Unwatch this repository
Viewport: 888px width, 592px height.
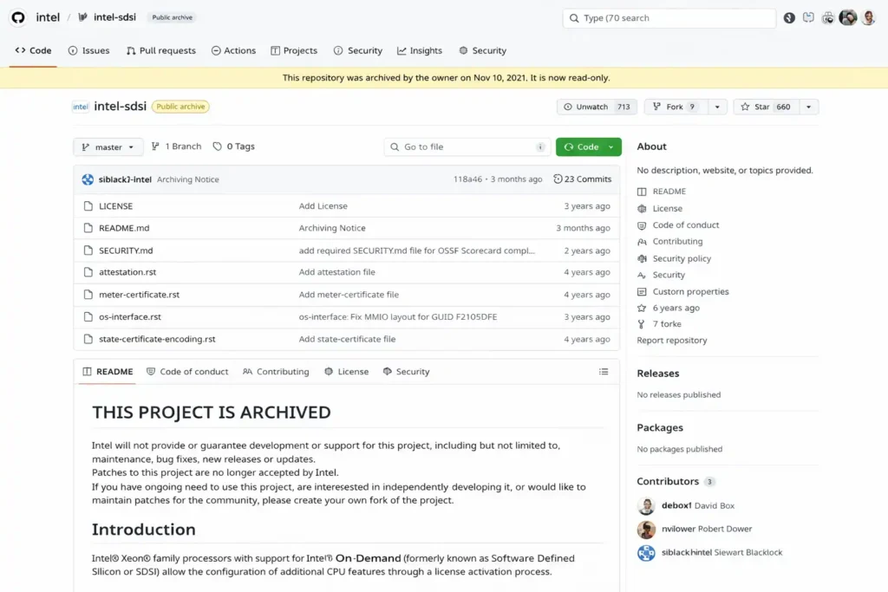[x=596, y=106]
